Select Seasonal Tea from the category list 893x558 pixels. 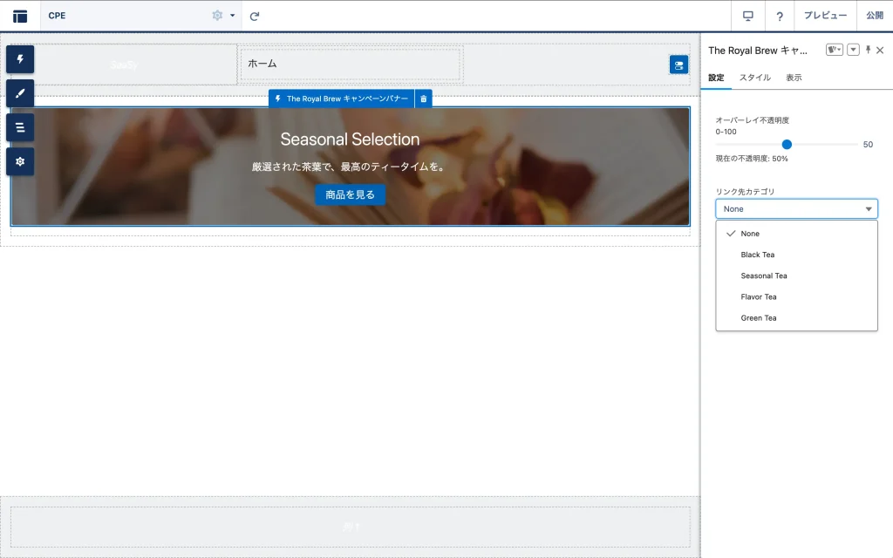(x=764, y=276)
